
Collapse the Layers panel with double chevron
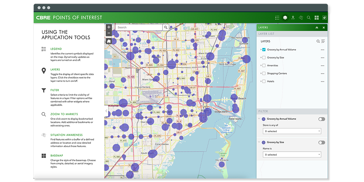(317, 28)
